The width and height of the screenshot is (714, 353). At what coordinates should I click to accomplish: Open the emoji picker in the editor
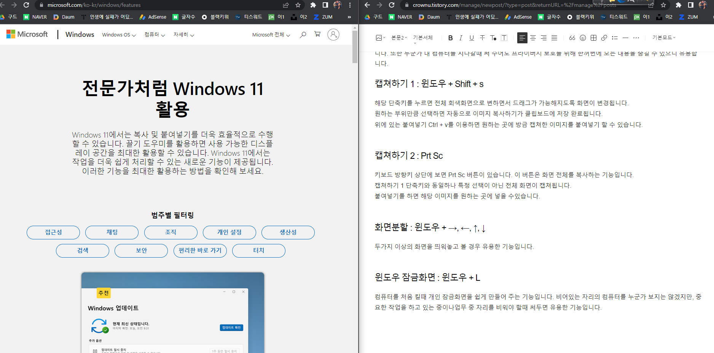[583, 38]
